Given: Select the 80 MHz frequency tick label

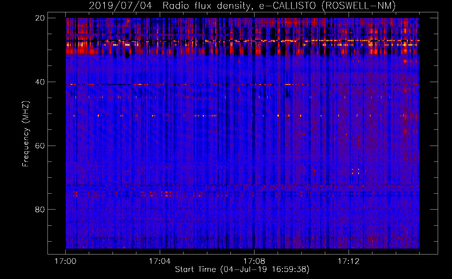Looking at the screenshot, I should click(x=40, y=210).
